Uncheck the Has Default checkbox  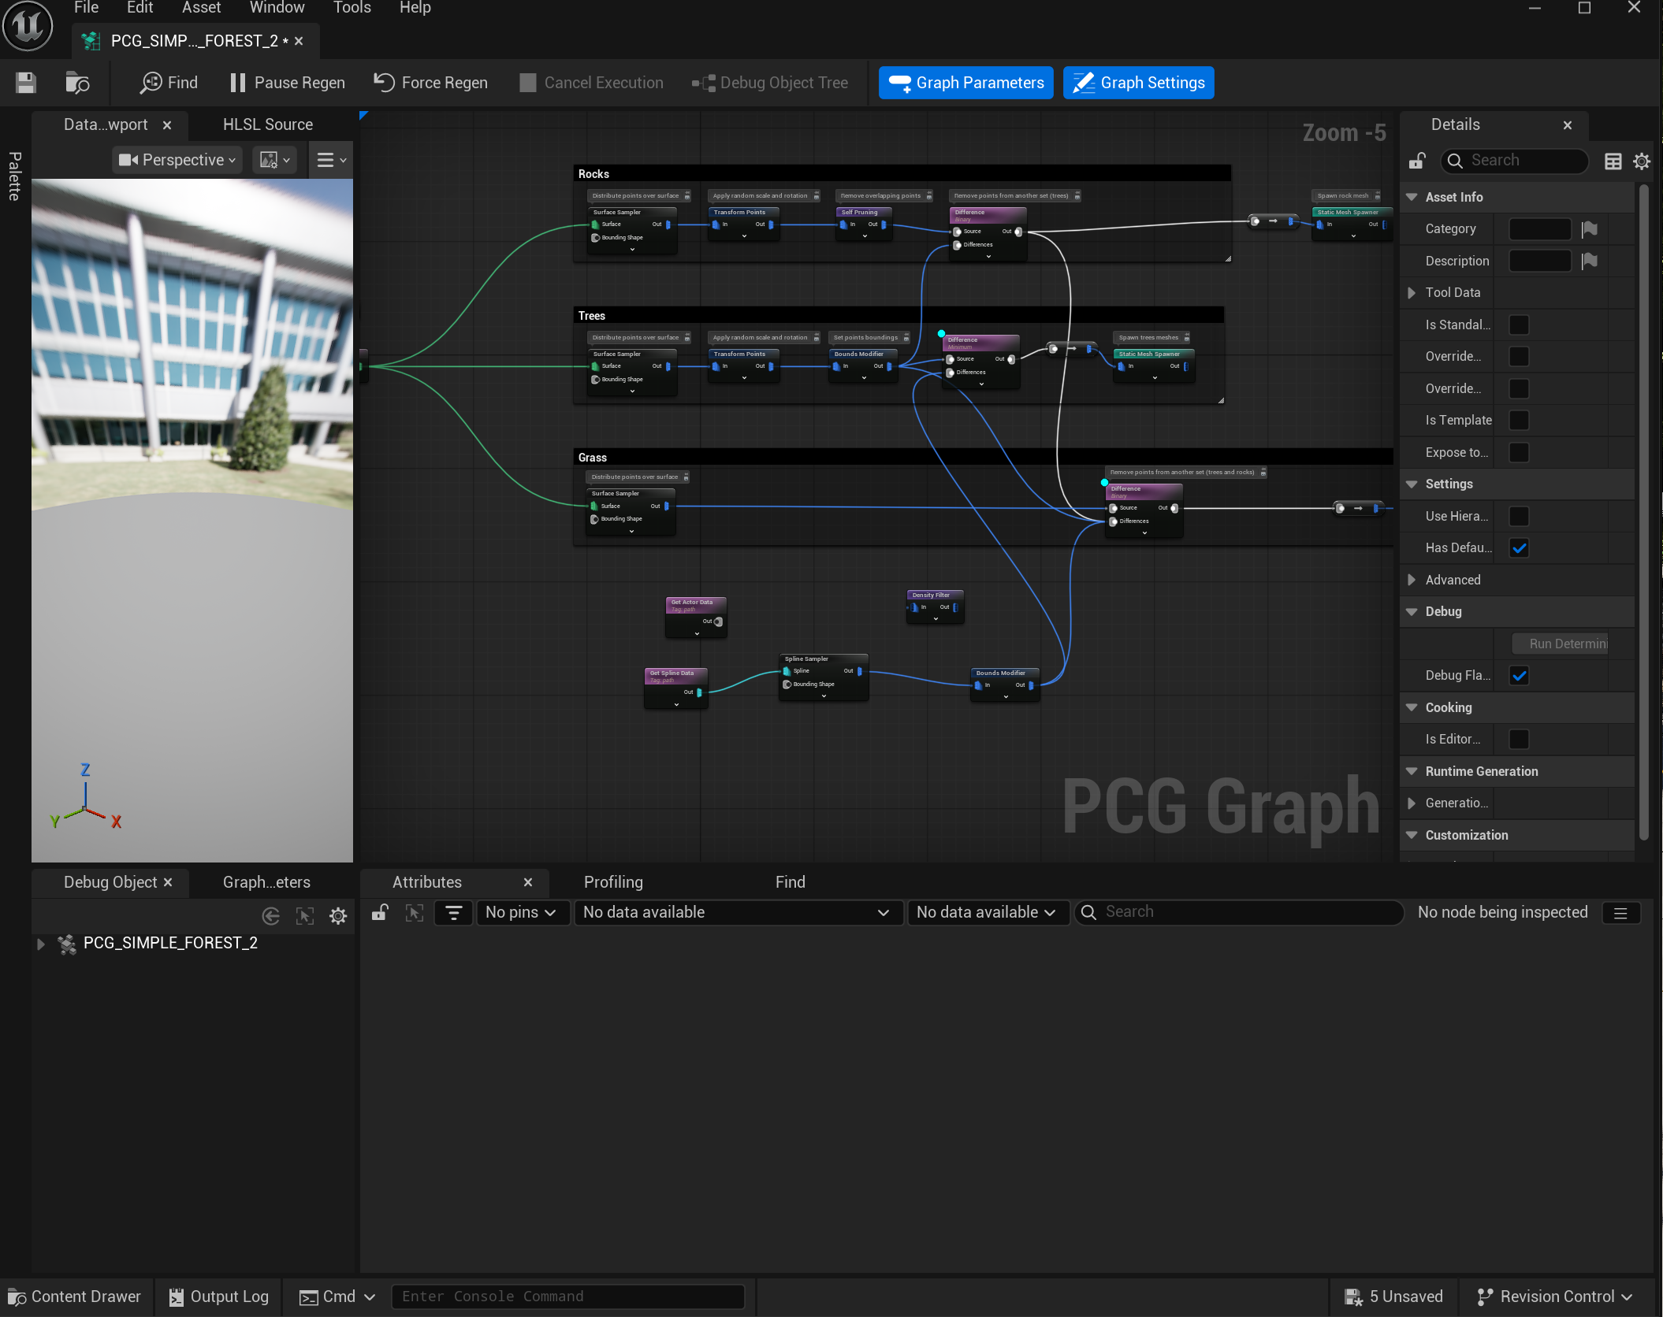(x=1519, y=548)
